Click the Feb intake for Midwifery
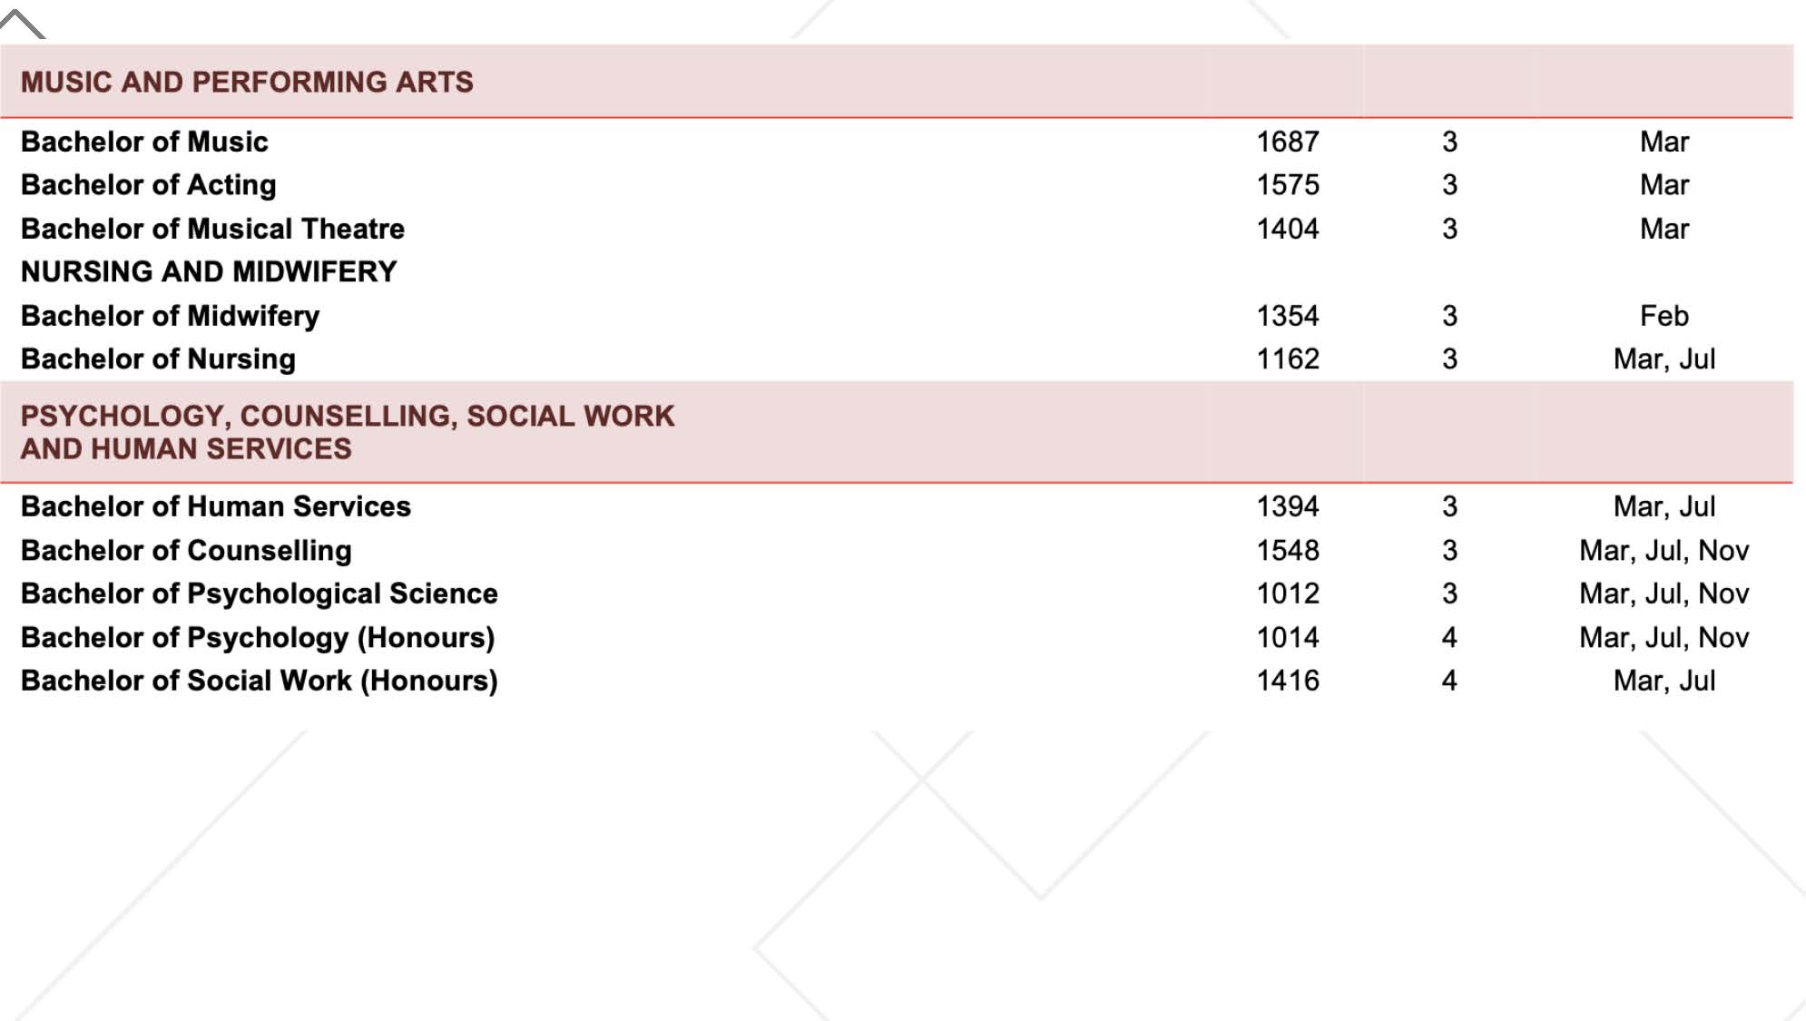This screenshot has height=1021, width=1806. [x=1664, y=316]
